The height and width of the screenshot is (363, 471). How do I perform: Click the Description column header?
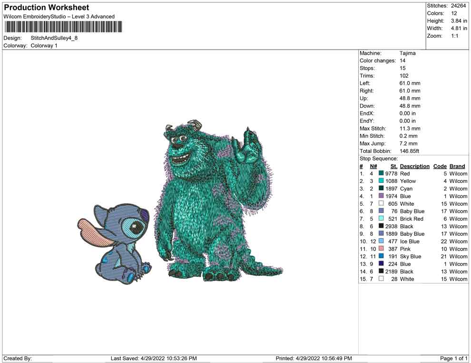[x=414, y=166]
